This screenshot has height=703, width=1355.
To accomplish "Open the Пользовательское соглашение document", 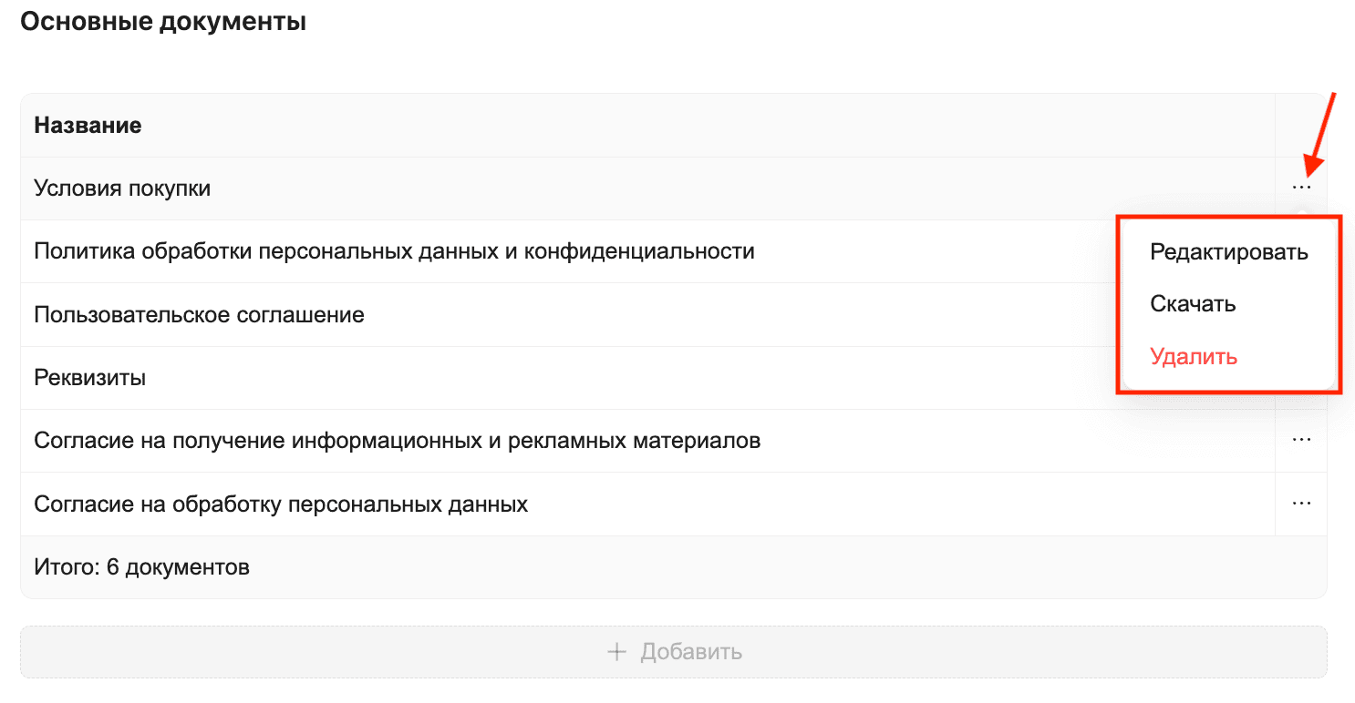I will pos(199,315).
